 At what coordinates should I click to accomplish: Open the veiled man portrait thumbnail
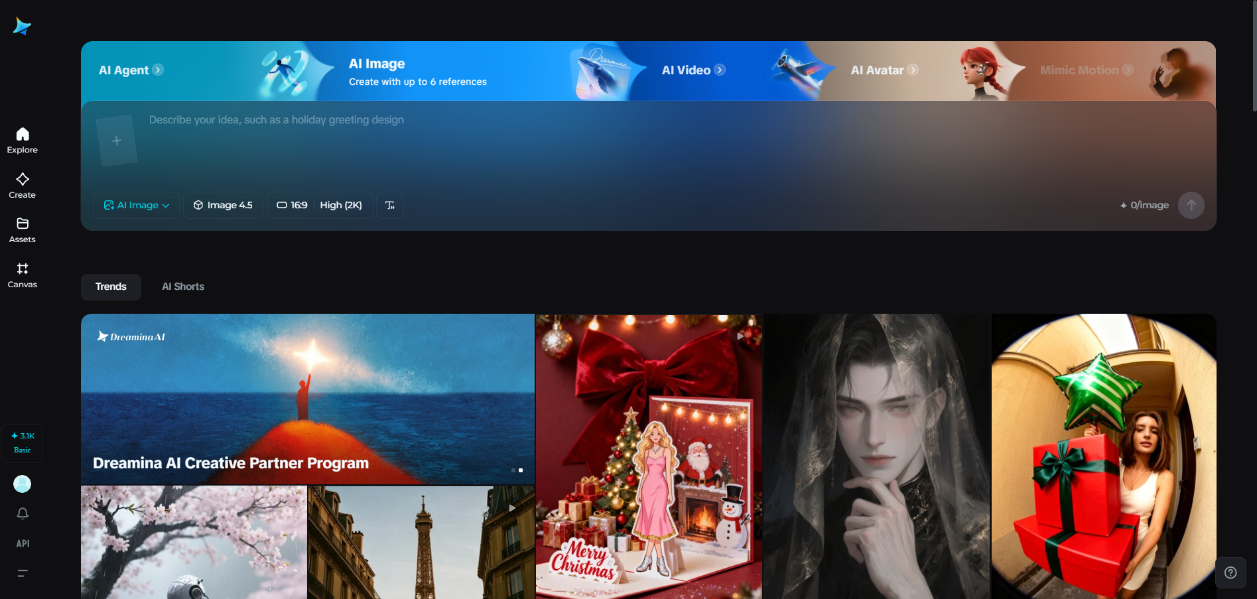(877, 456)
